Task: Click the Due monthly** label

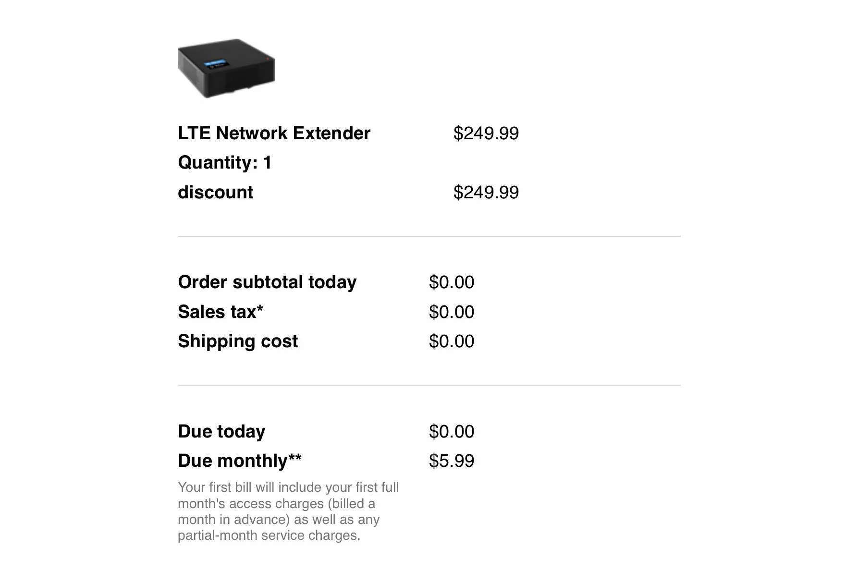Action: [x=240, y=461]
